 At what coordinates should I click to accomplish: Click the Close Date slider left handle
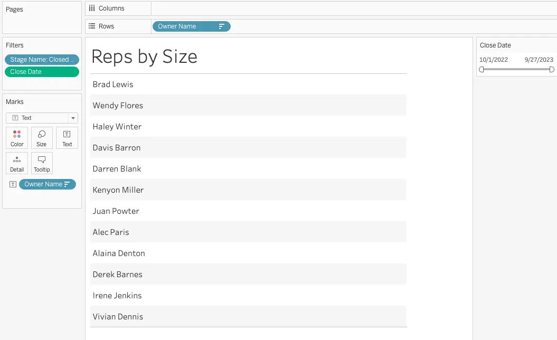pos(482,69)
